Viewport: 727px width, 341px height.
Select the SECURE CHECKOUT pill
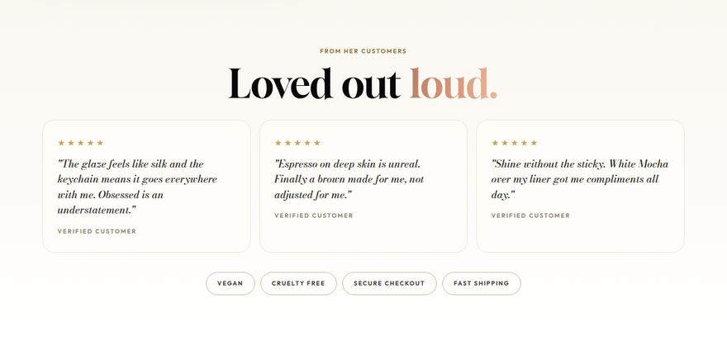[x=389, y=283]
